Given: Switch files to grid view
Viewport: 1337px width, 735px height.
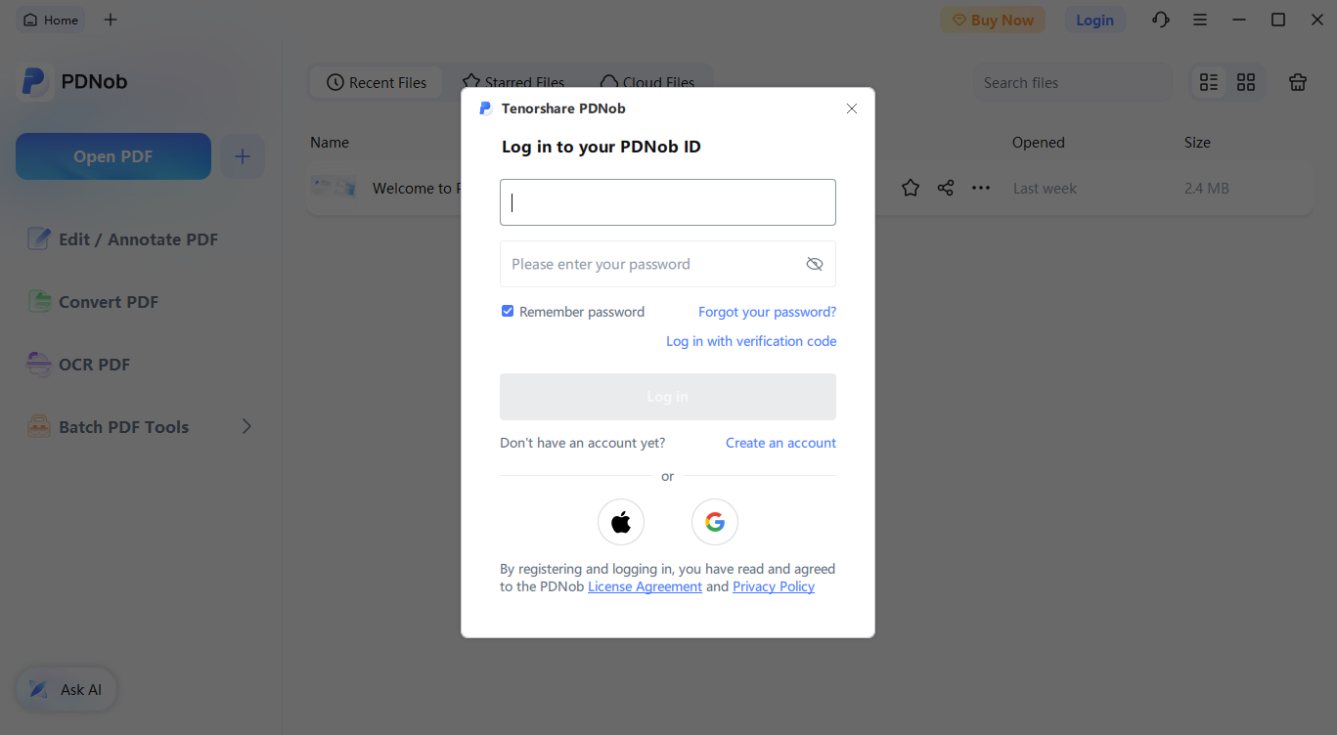Looking at the screenshot, I should [x=1245, y=82].
